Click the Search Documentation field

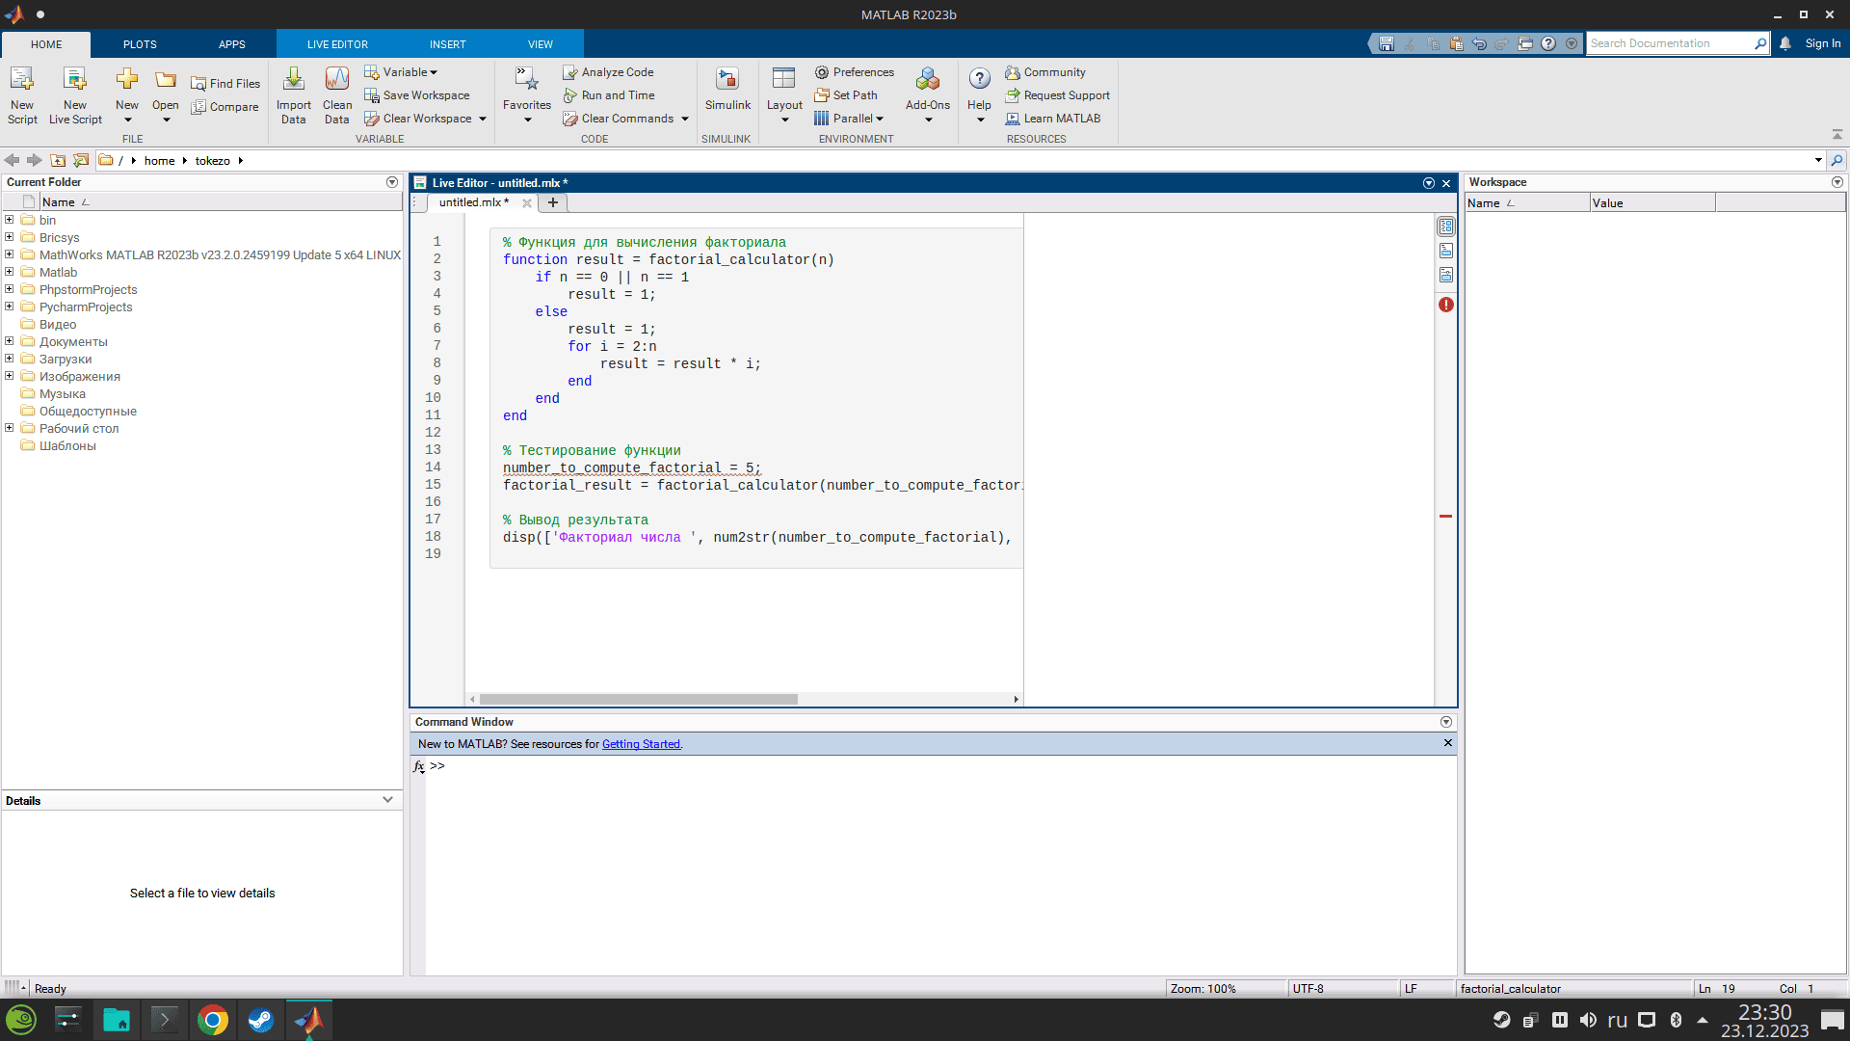tap(1670, 43)
